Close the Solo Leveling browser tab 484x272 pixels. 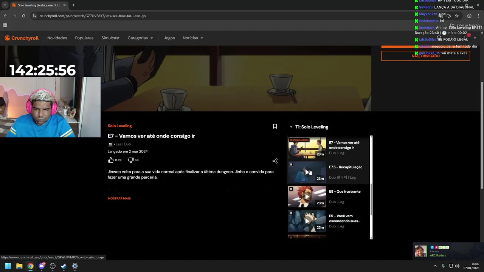64,5
